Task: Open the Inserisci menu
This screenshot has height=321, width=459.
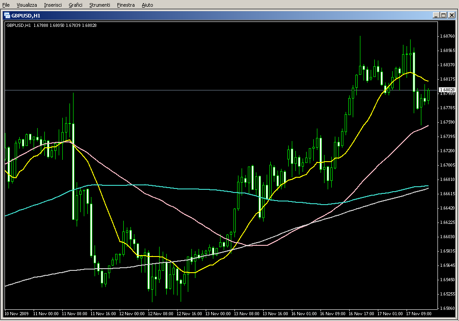Action: pyautogui.click(x=53, y=5)
